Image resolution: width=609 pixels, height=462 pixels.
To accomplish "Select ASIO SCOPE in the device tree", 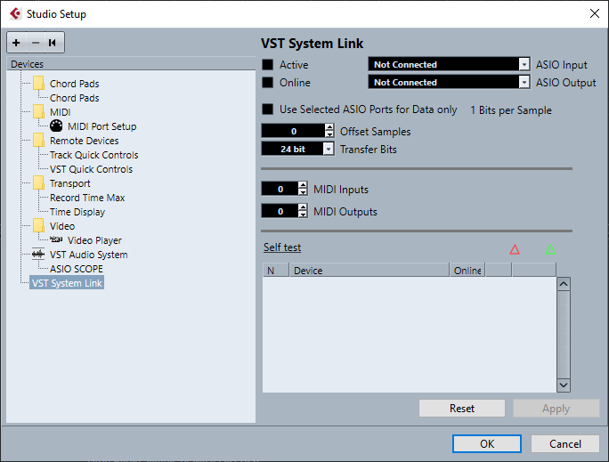I will (77, 269).
